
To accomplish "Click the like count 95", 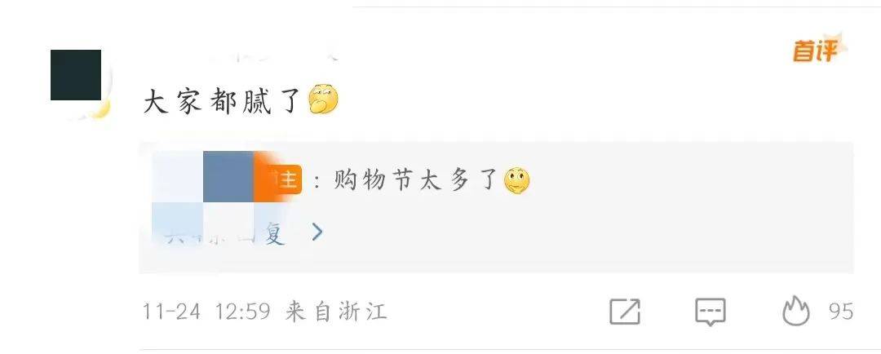I will click(841, 312).
